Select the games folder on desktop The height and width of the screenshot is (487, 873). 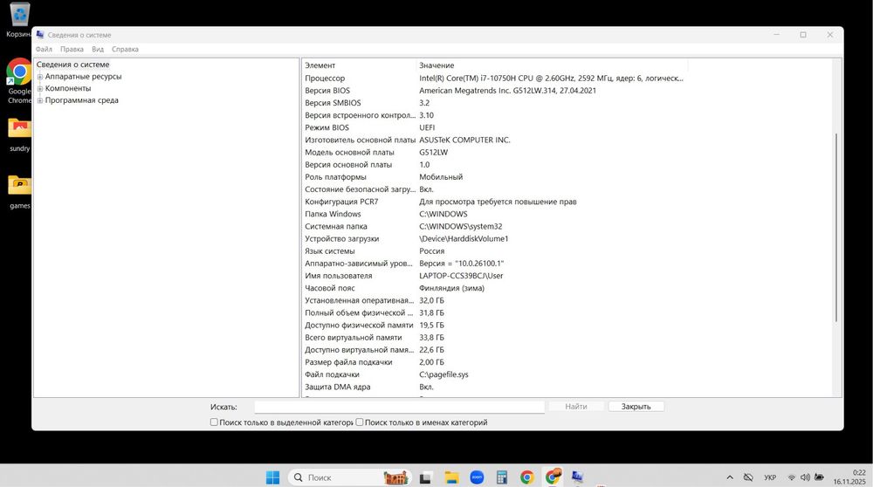[19, 192]
